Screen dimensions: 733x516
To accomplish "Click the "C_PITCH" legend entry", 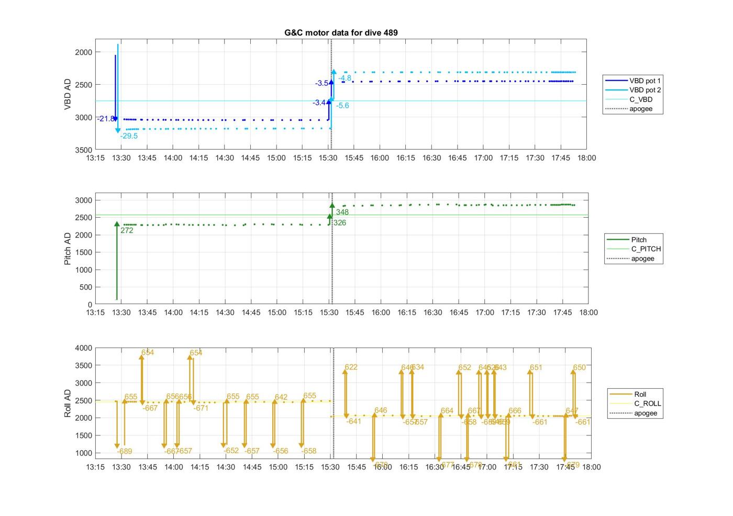I will click(634, 249).
